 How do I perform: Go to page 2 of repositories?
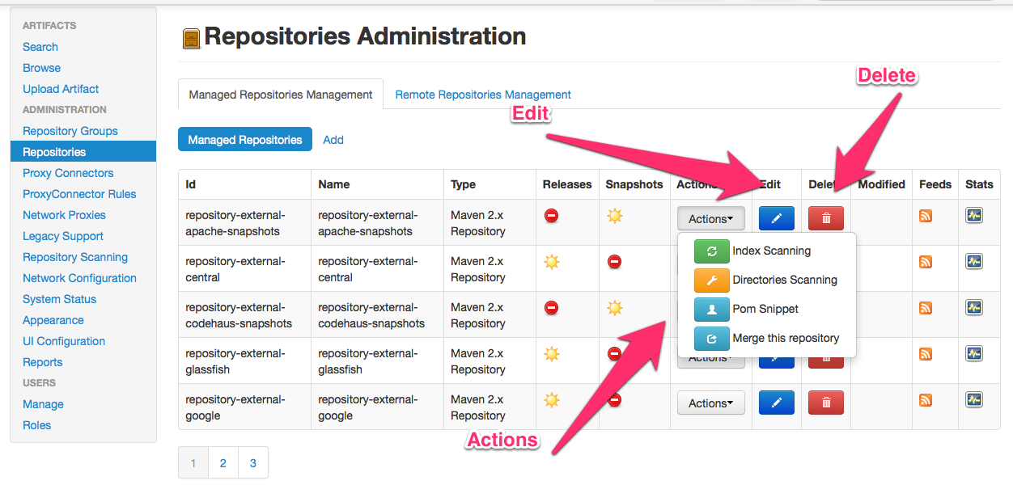coord(223,463)
